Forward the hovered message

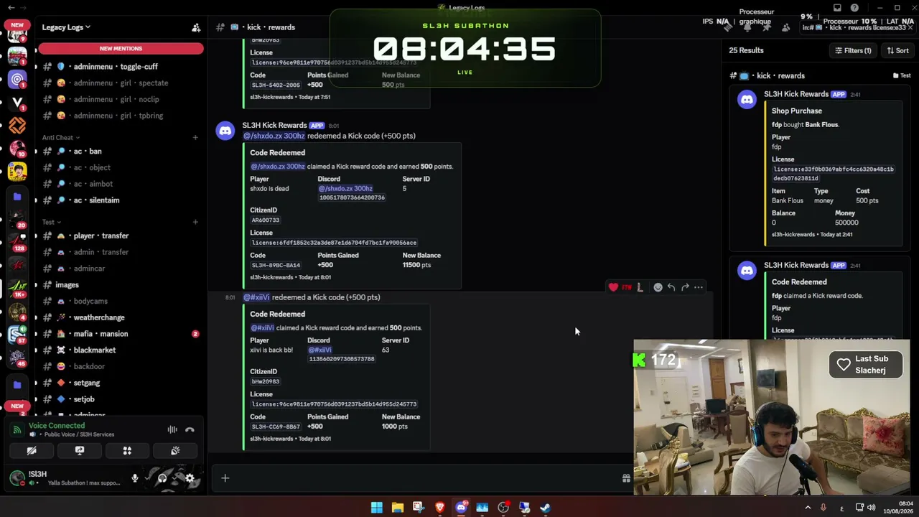(x=685, y=287)
